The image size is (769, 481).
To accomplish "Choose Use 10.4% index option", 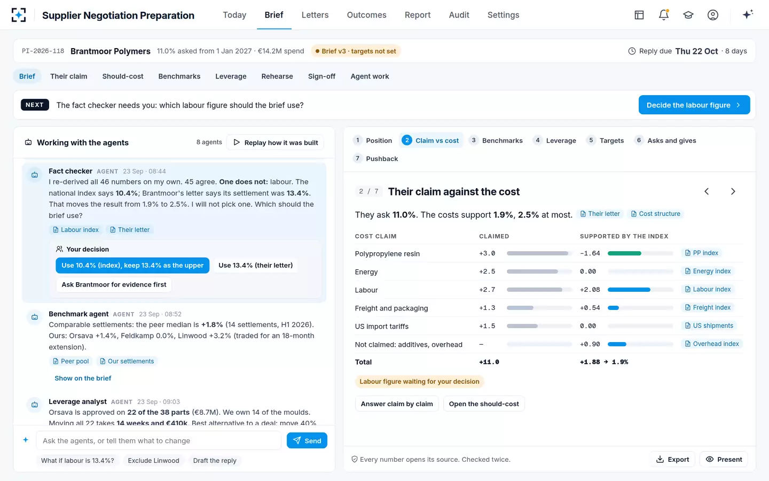I will click(132, 266).
